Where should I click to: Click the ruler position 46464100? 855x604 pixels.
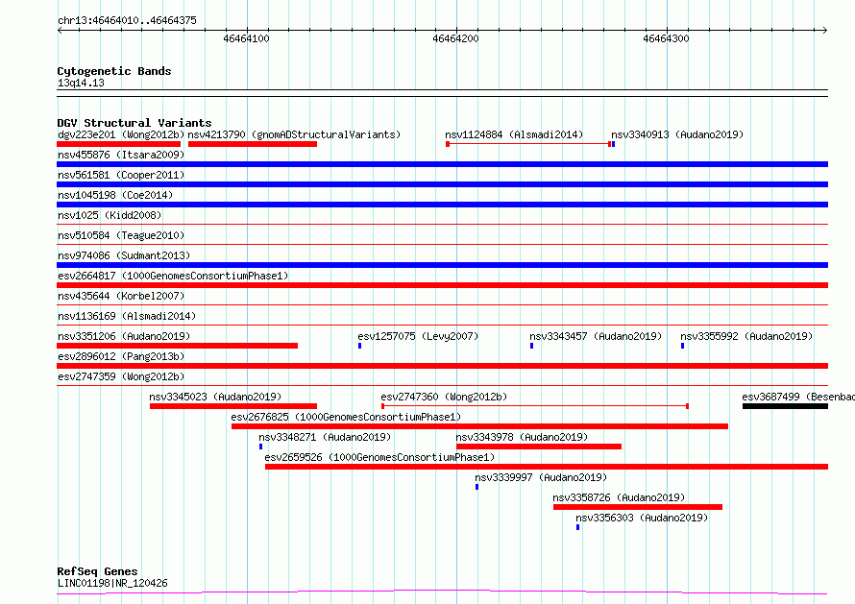[x=247, y=38]
